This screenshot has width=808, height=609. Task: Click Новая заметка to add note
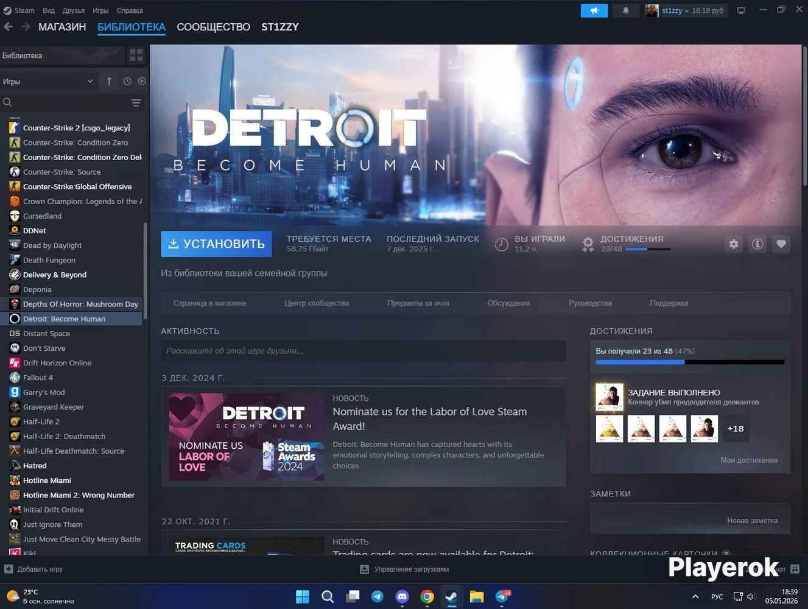pos(752,520)
